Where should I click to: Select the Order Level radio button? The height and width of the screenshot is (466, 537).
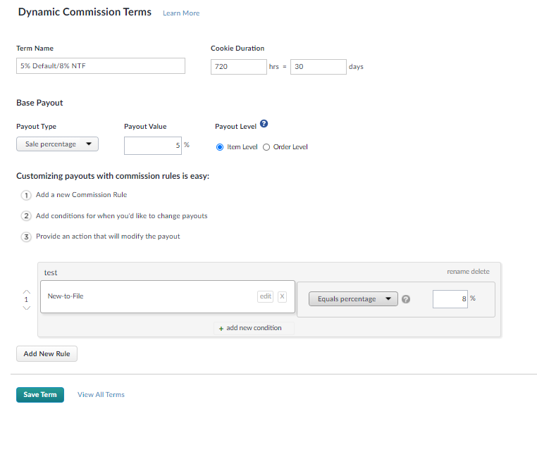(266, 147)
